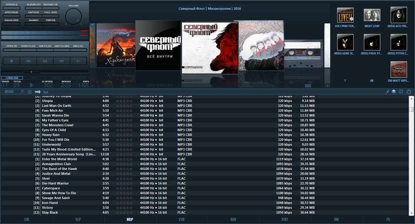The height and width of the screenshot is (224, 415).
Task: Select the black 'Всё внутри' cover
Action: 158,46
